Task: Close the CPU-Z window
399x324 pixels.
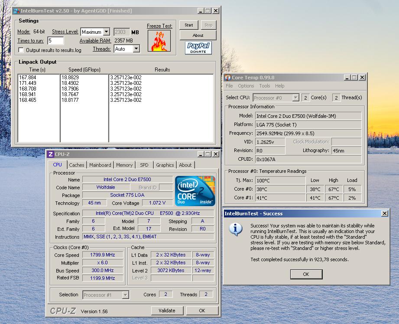Action: 216,154
